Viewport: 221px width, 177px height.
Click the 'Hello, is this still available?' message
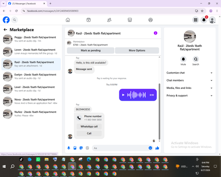91,63
